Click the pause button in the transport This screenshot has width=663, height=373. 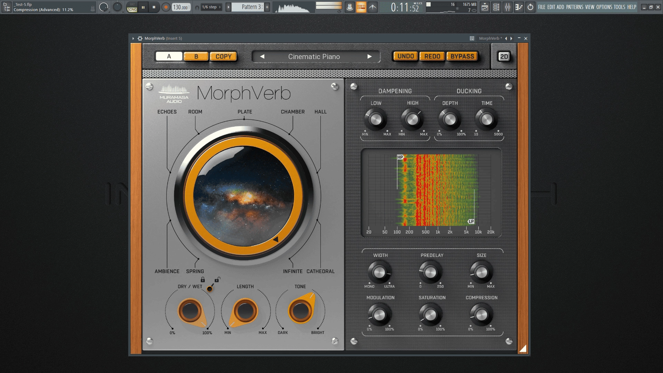[143, 7]
